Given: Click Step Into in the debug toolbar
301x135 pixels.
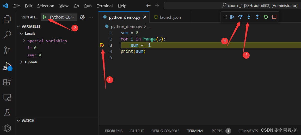Looking at the screenshot, I should click(x=249, y=17).
